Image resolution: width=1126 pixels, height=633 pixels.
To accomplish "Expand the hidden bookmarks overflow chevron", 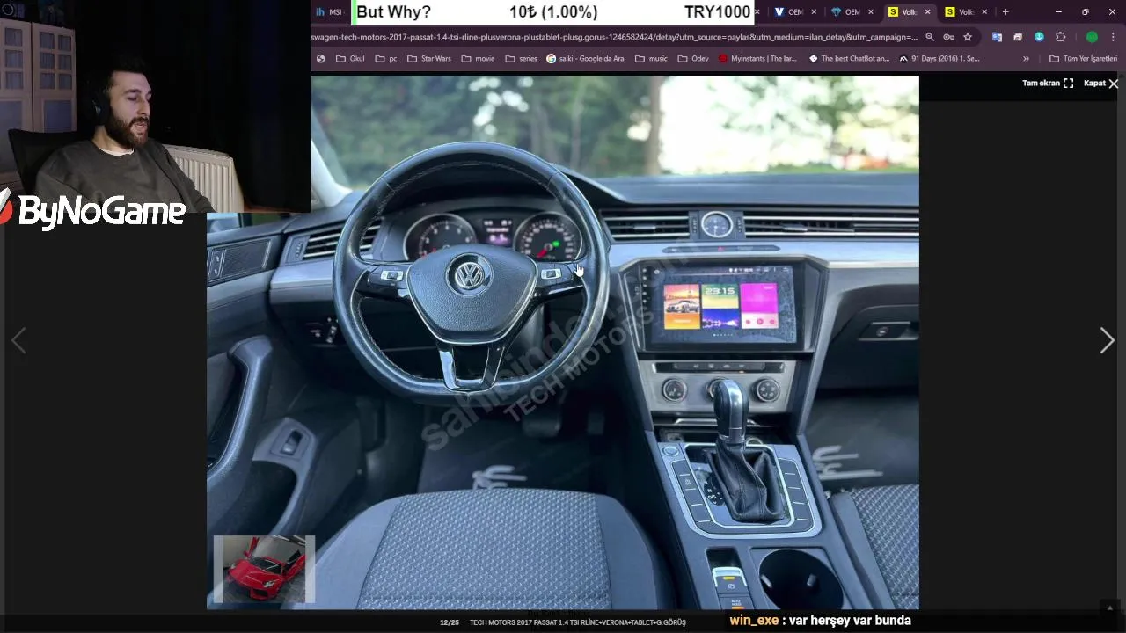I will pyautogui.click(x=1026, y=59).
